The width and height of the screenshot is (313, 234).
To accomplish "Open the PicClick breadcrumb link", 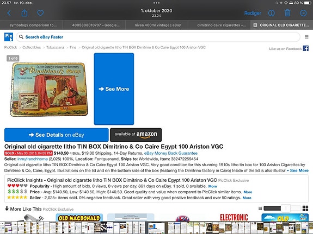I will (10, 47).
